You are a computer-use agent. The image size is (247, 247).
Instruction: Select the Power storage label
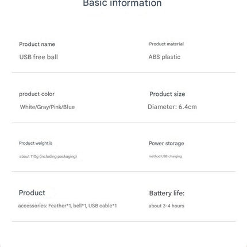(167, 144)
